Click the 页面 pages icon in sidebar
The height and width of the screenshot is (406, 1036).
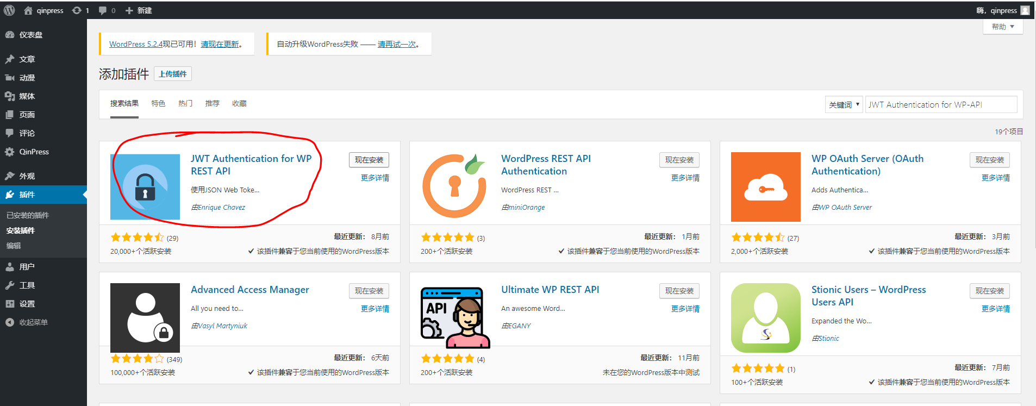click(x=10, y=115)
